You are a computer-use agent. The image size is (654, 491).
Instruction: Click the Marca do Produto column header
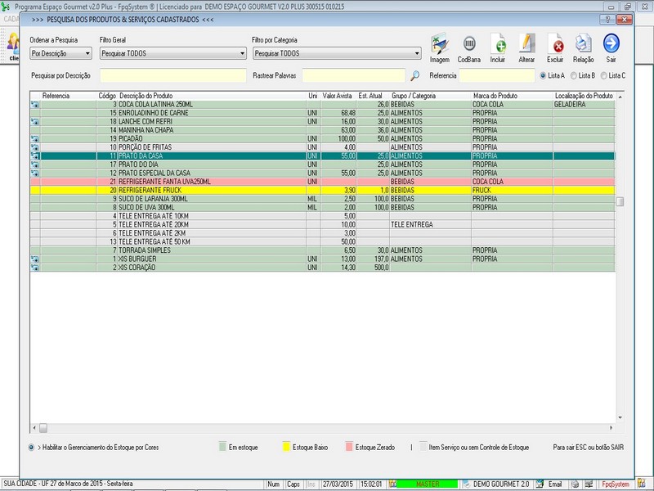[x=495, y=96]
